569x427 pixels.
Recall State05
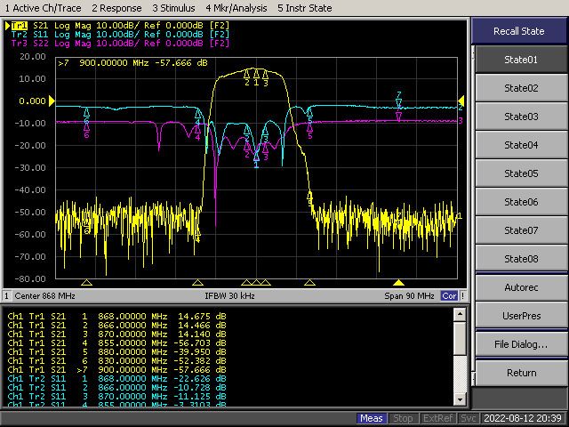click(521, 173)
